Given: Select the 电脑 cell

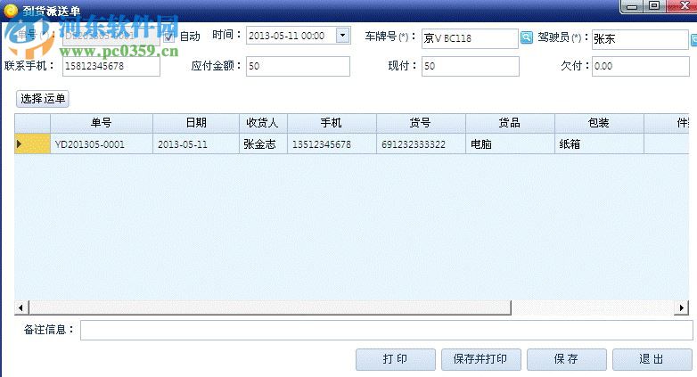Looking at the screenshot, I should (x=510, y=143).
